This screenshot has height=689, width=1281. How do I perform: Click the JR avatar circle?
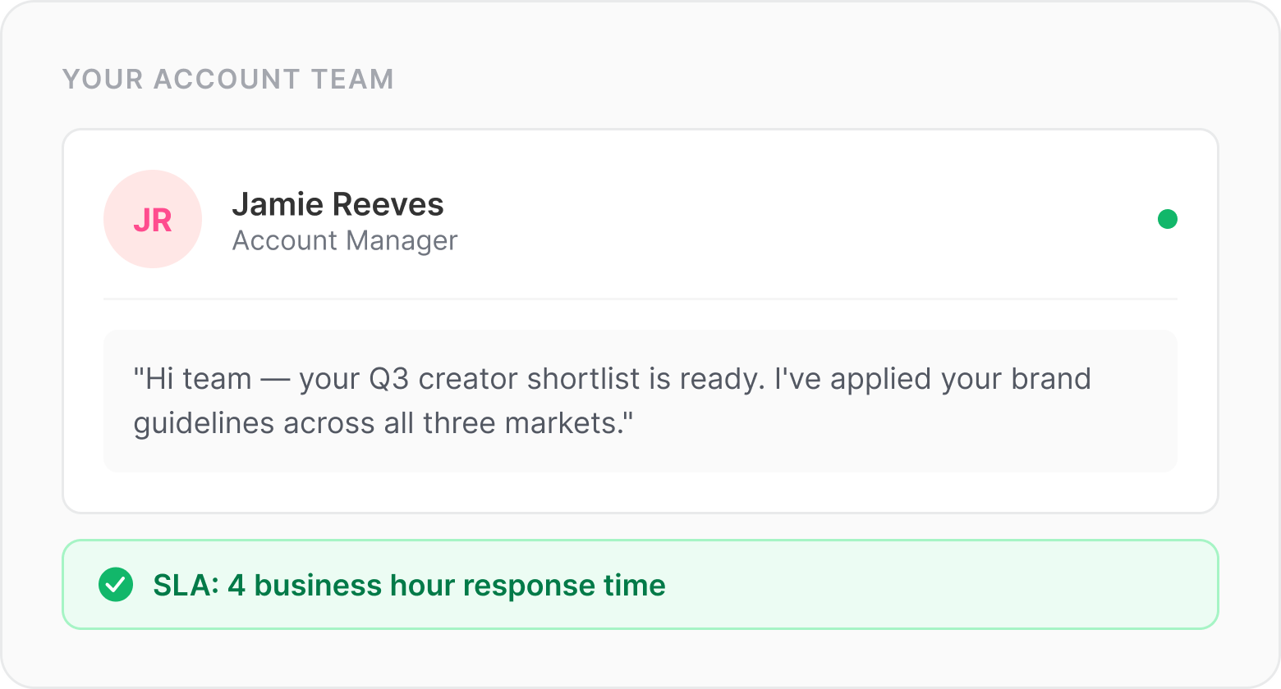[x=153, y=219]
